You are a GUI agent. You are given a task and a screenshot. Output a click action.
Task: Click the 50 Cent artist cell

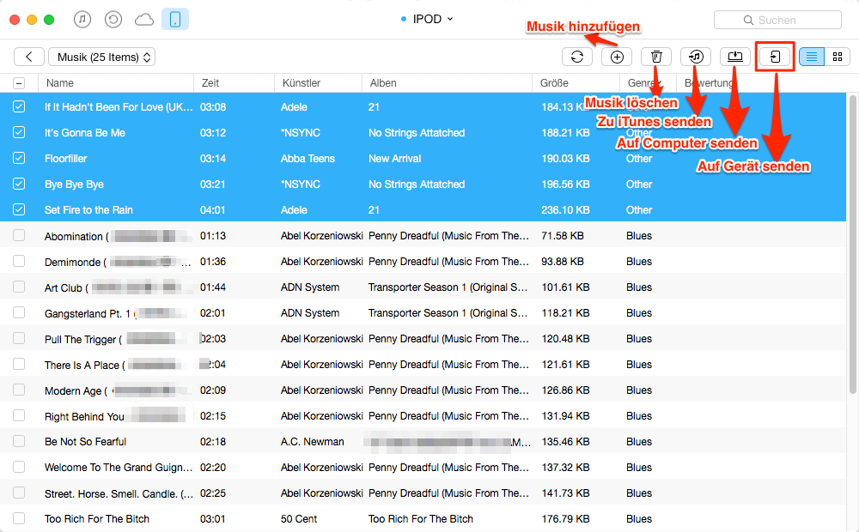tap(299, 519)
